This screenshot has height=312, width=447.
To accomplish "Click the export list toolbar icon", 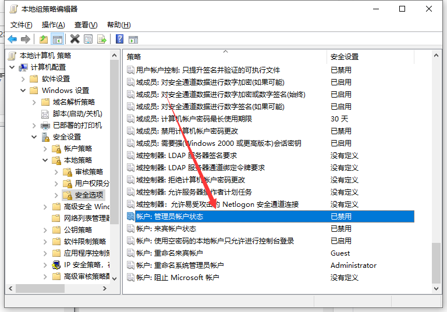I will [102, 39].
